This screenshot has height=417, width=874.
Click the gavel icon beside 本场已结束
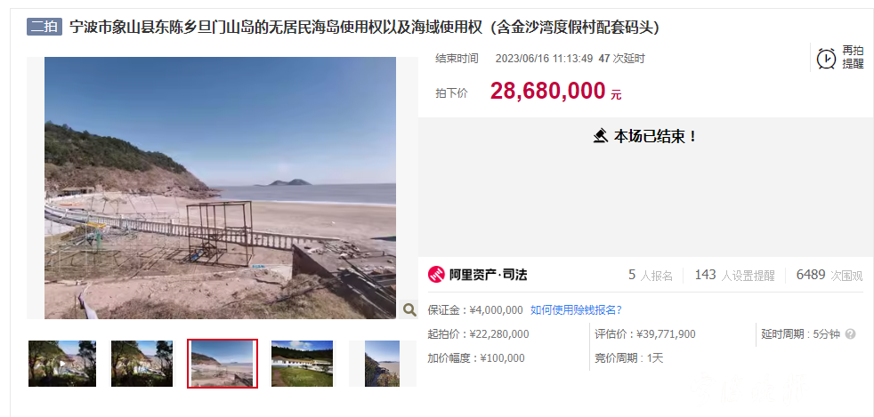coord(600,136)
